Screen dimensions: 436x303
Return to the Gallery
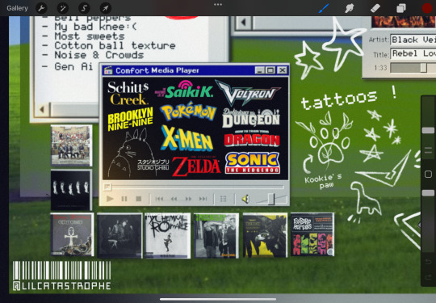(17, 8)
